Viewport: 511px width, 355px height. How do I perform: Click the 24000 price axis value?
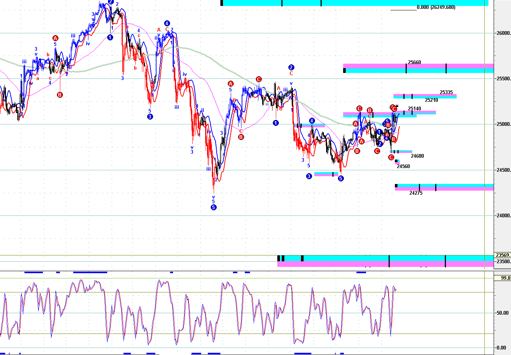coord(504,216)
